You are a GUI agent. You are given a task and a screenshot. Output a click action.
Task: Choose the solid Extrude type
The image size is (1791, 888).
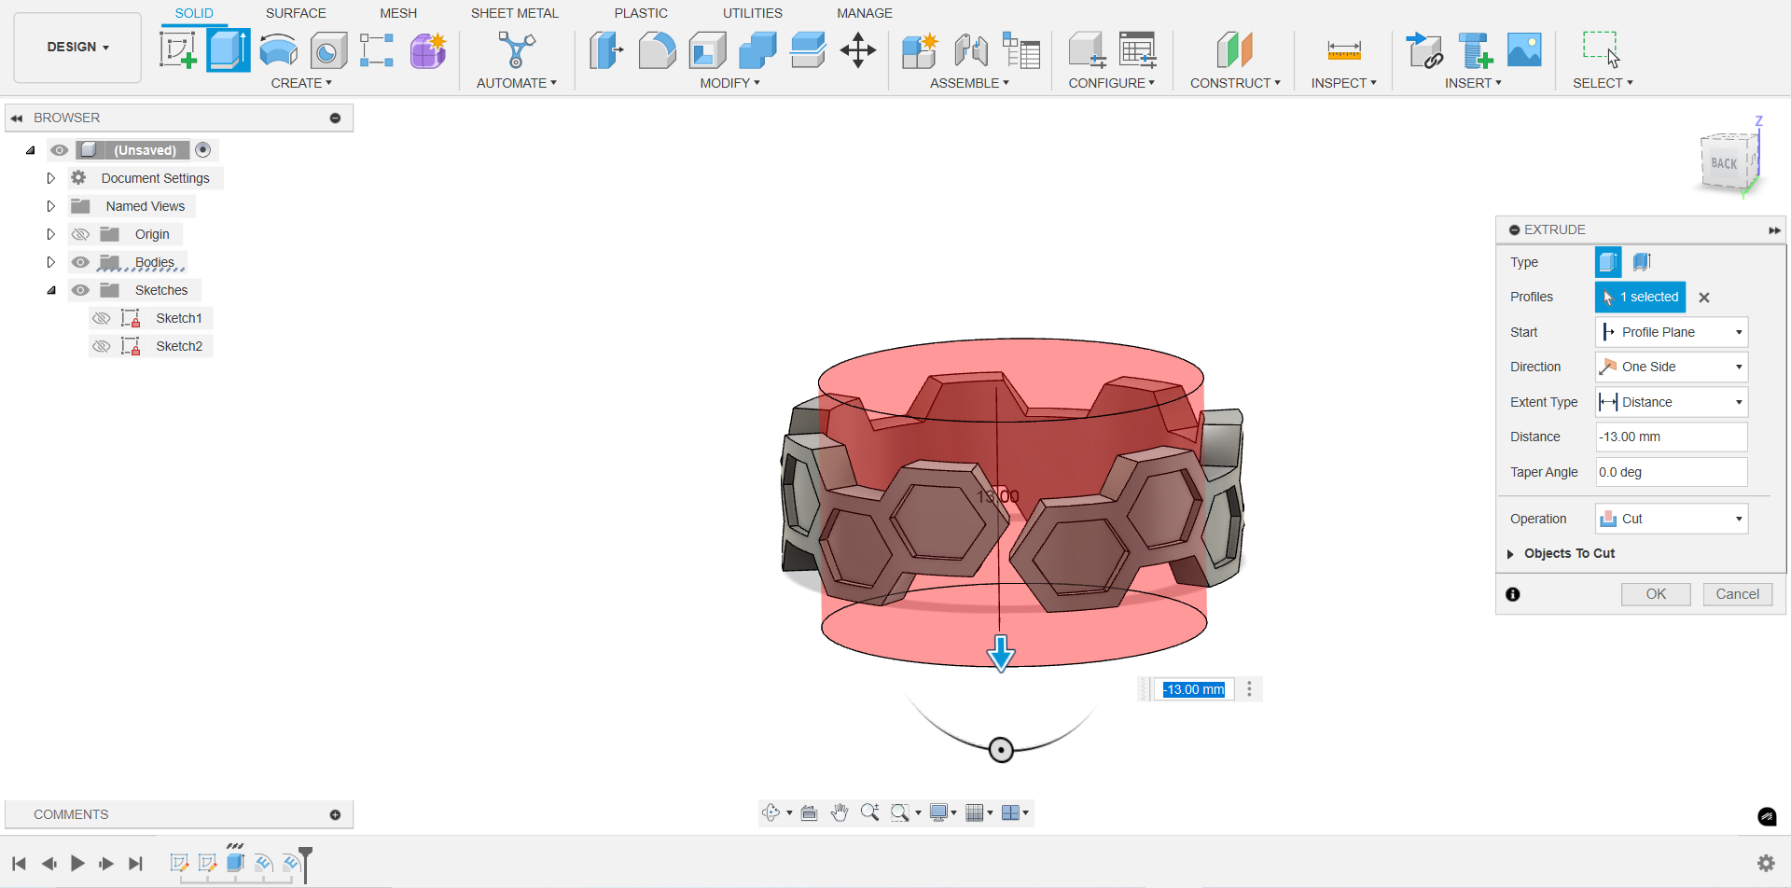pos(1608,262)
